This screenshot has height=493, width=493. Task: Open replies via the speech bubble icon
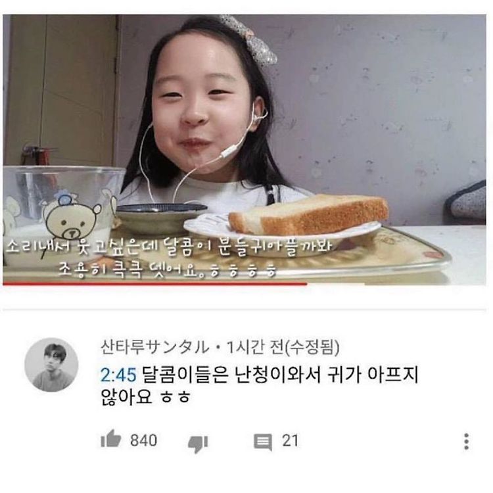click(263, 442)
